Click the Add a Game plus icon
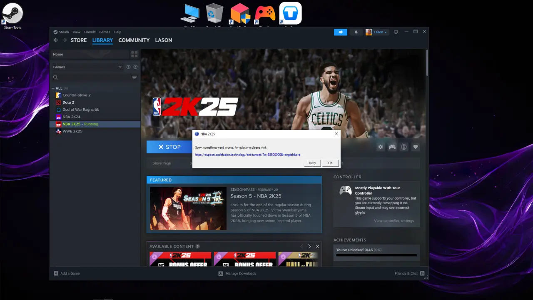The image size is (533, 300). 56,273
